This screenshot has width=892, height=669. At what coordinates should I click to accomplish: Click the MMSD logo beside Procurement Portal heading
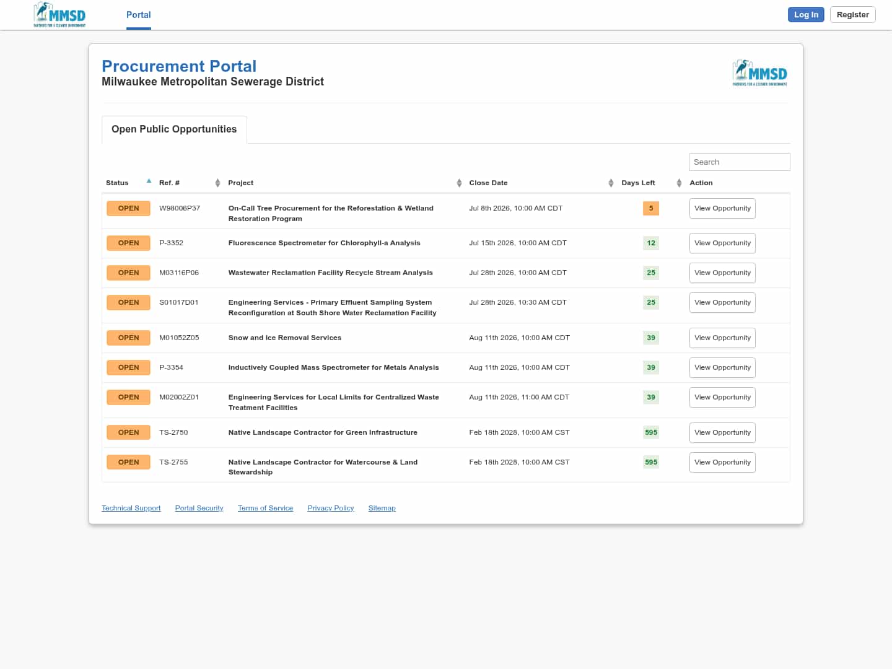coord(760,73)
